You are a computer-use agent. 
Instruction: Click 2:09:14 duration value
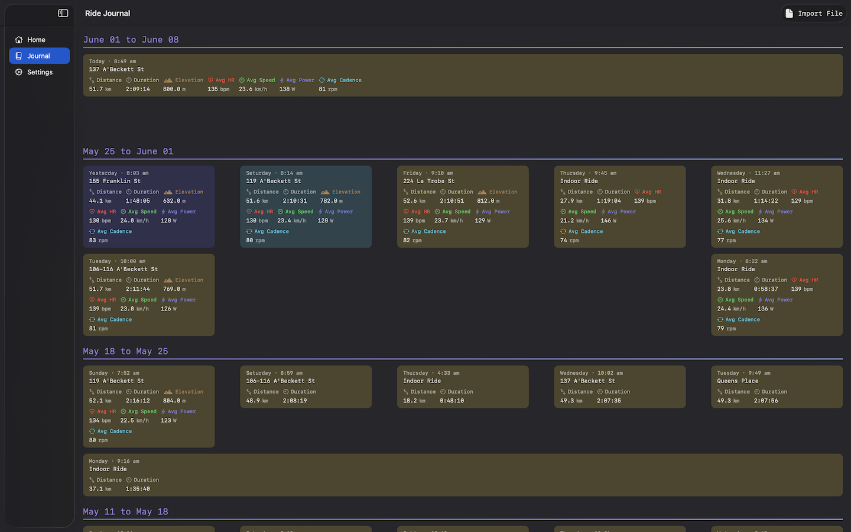(138, 89)
